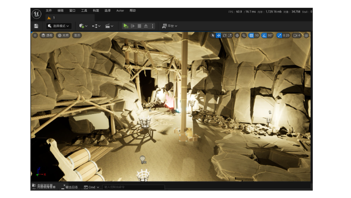
Task: Open the 输出日志 output log
Action: (x=70, y=187)
